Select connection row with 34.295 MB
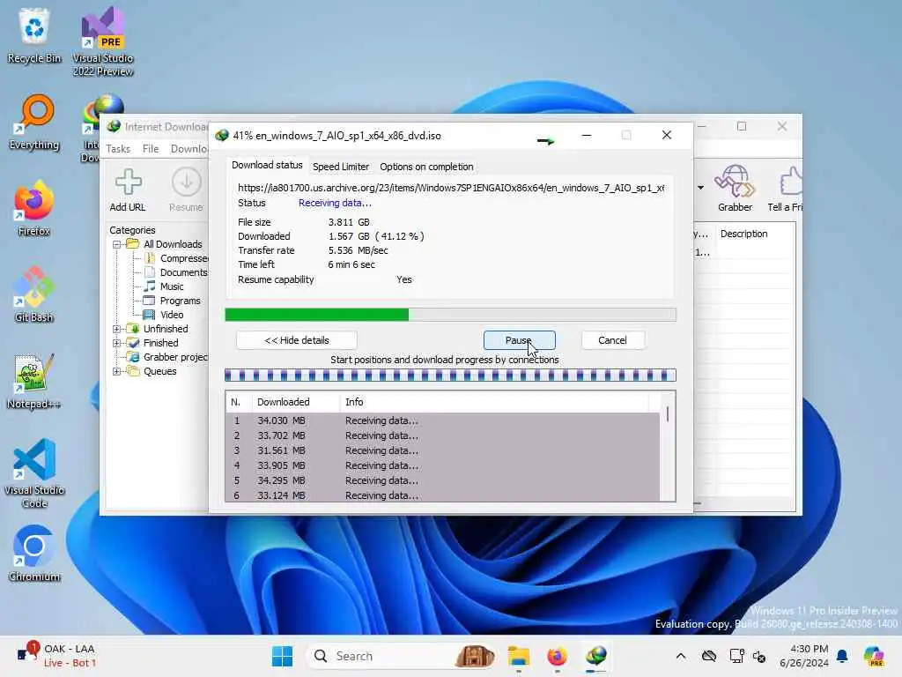 pyautogui.click(x=442, y=480)
